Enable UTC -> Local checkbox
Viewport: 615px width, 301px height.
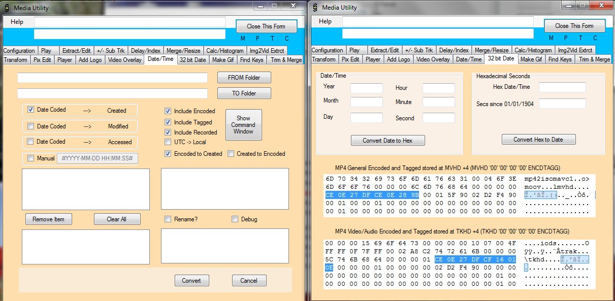(x=168, y=142)
